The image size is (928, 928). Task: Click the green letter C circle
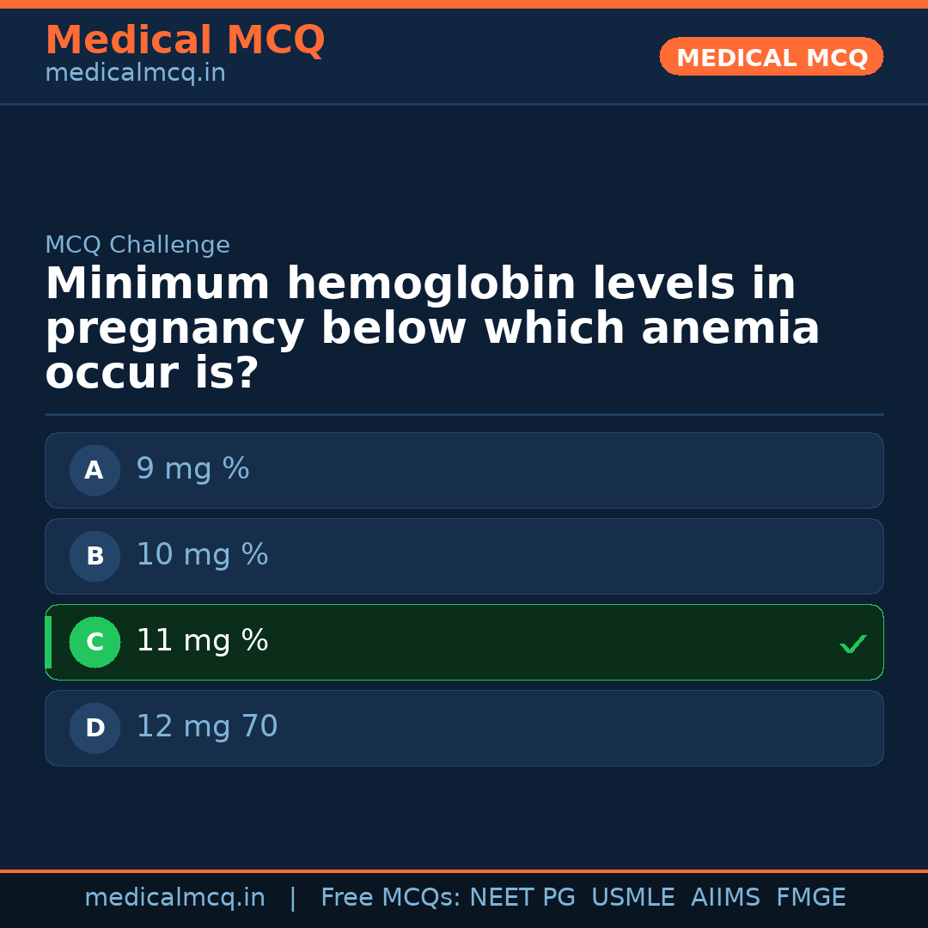(x=95, y=642)
